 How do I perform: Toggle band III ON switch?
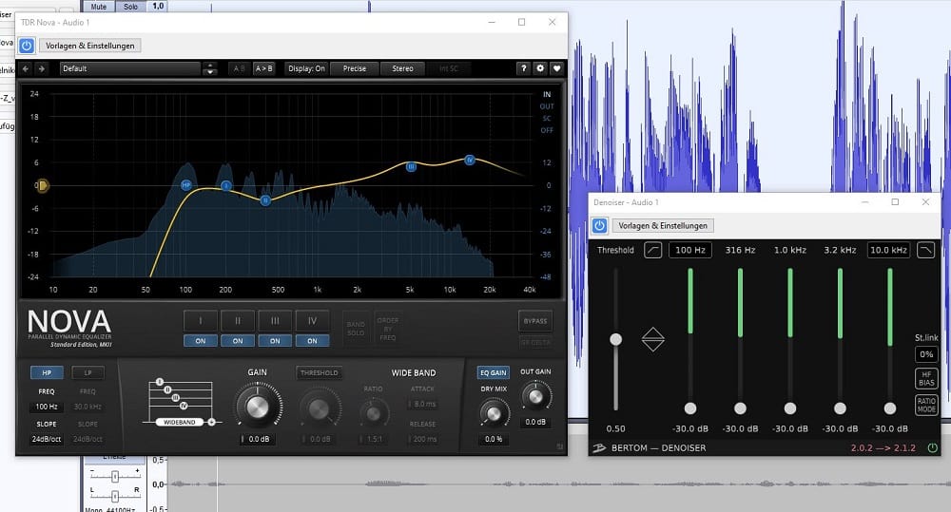(275, 341)
